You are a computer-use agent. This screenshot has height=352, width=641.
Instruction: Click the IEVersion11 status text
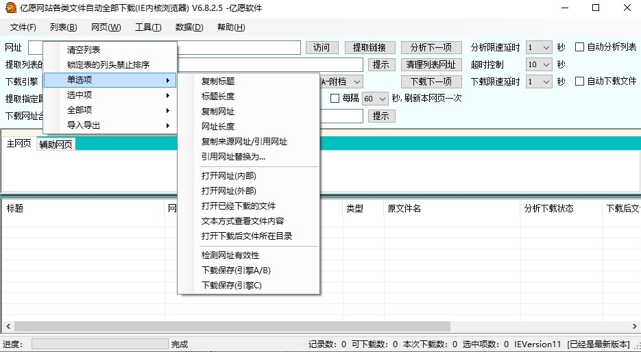pos(538,344)
